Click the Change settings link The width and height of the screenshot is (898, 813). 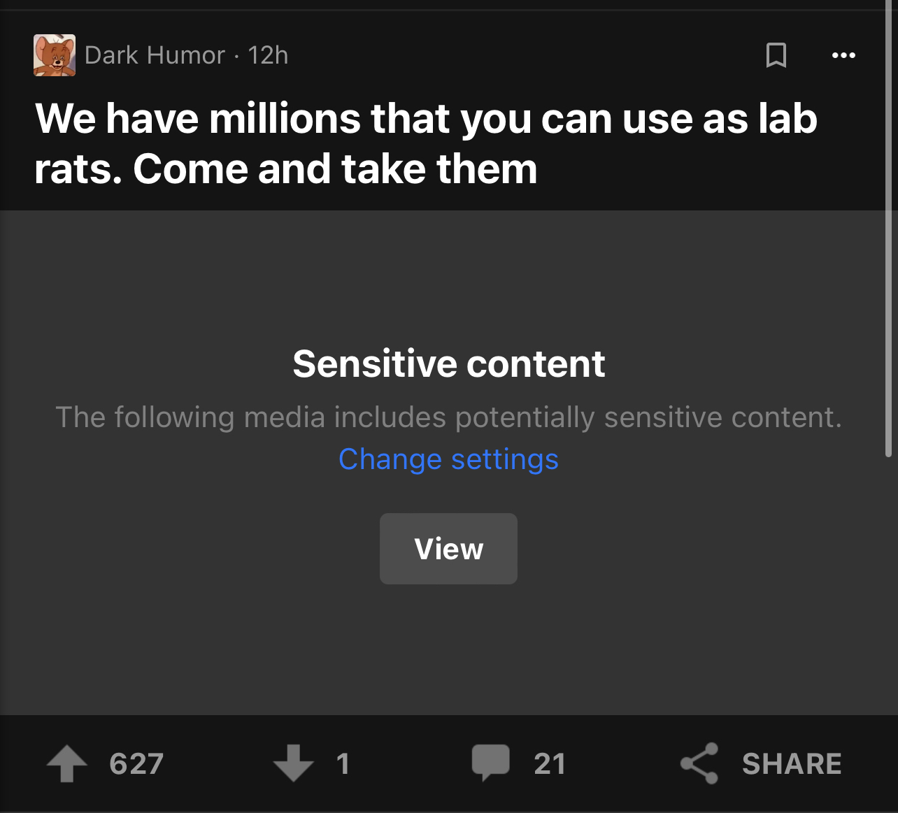[448, 459]
